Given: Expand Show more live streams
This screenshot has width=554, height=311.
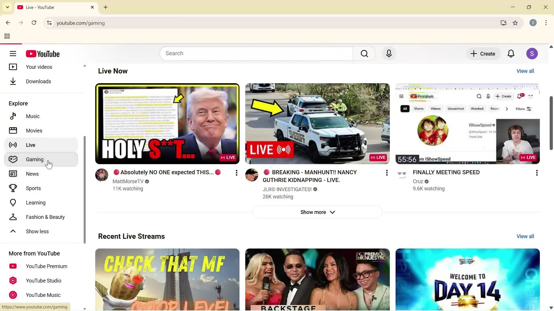Looking at the screenshot, I should click(x=317, y=212).
